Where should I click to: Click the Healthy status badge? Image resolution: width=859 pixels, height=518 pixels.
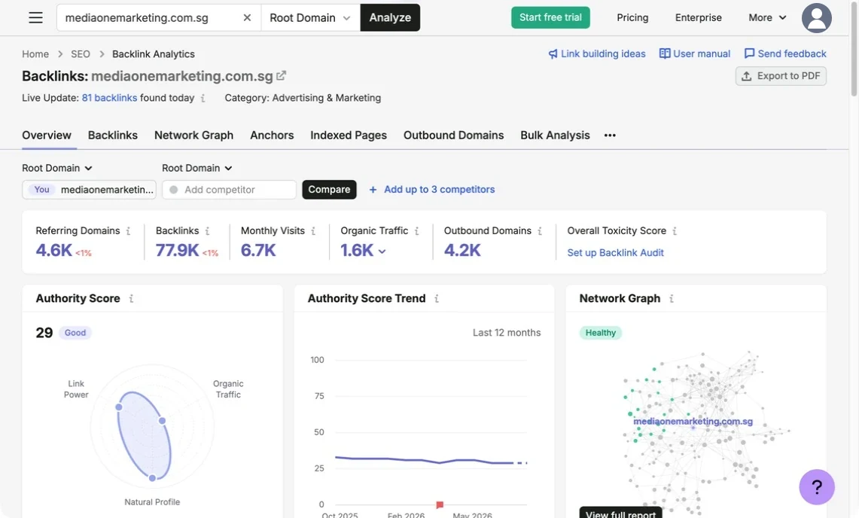601,333
